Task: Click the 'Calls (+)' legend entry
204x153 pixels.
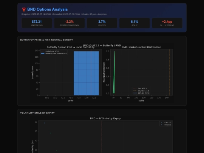Action: point(165,122)
